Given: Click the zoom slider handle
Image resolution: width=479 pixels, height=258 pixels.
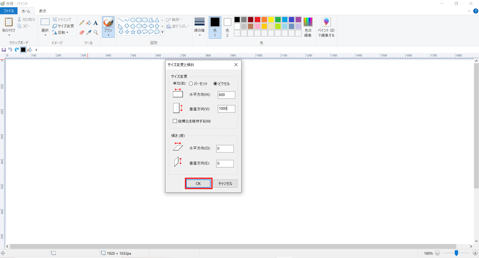Looking at the screenshot, I should (456, 253).
